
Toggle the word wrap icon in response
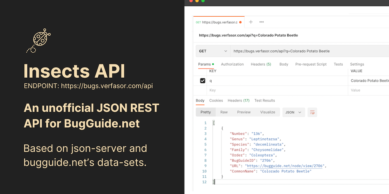coord(312,112)
